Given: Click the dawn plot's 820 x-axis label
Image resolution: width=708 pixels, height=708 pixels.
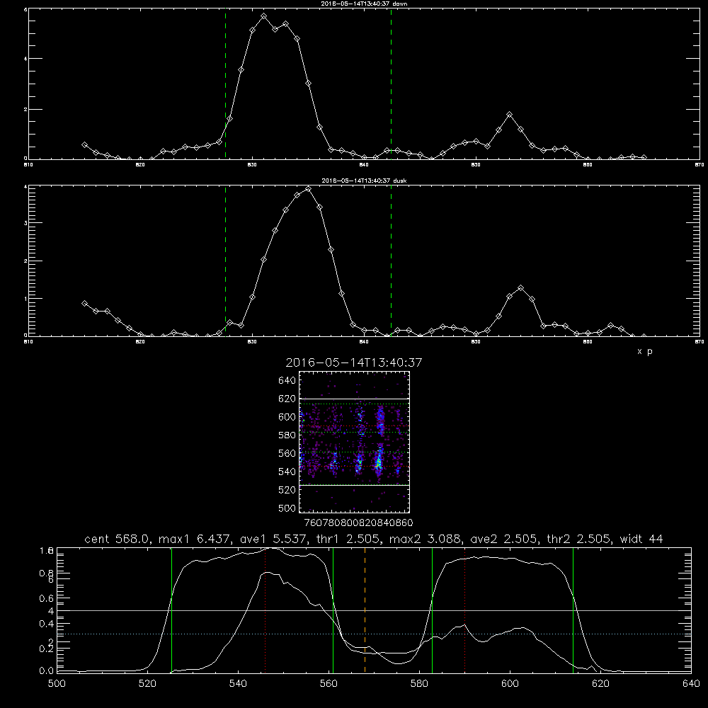Looking at the screenshot, I should coord(140,165).
